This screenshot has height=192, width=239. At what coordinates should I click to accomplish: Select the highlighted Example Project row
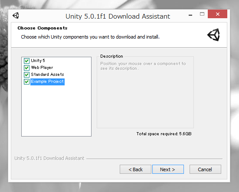pos(47,82)
